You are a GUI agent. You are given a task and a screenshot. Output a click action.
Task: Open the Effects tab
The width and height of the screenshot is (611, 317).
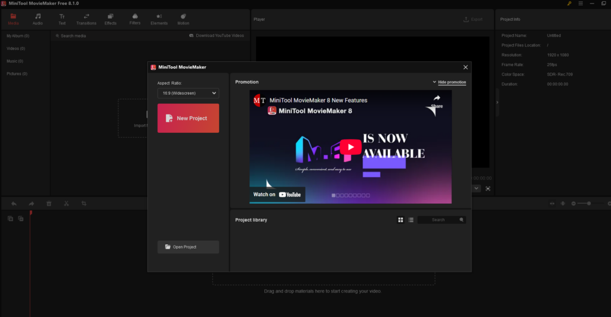pyautogui.click(x=110, y=19)
